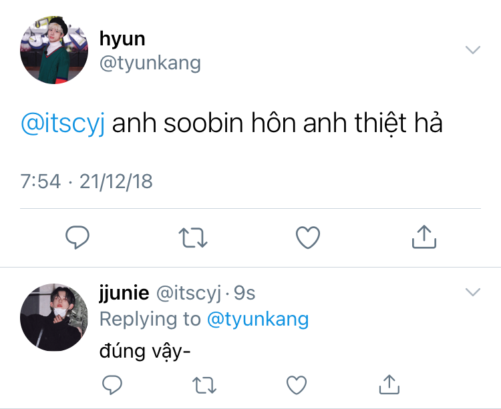
Task: Reply to hyun's main tweet
Action: (77, 237)
